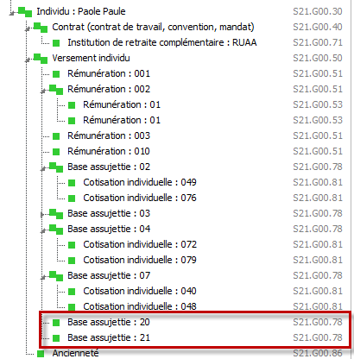Click the green square of Cotisation individuelle : 048
This screenshot has width=354, height=359.
[72, 306]
